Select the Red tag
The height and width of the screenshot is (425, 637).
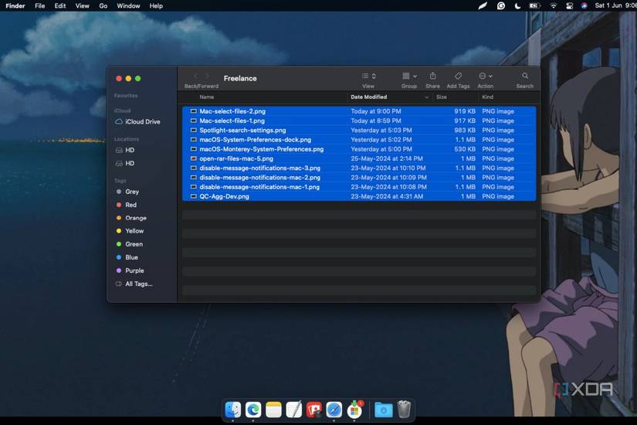click(x=127, y=205)
